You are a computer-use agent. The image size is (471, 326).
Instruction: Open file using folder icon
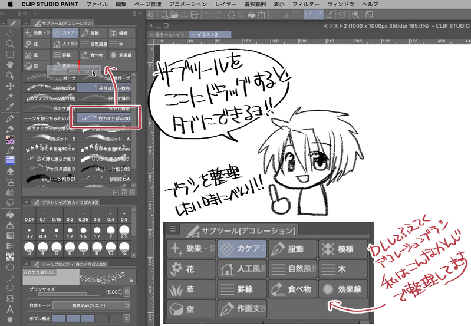pos(174,14)
